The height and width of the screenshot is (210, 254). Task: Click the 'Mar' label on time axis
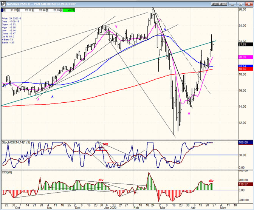163,208
